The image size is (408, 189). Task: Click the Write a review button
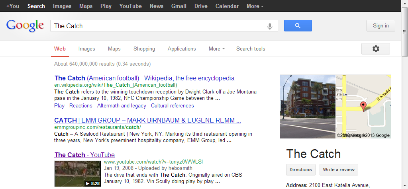pyautogui.click(x=339, y=170)
